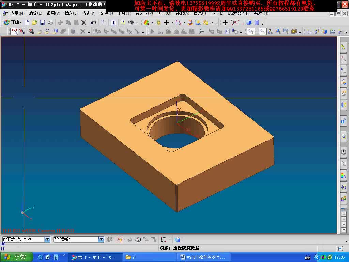Click the Delete X icon in standard toolbar
The width and height of the screenshot is (349, 262).
(84, 23)
